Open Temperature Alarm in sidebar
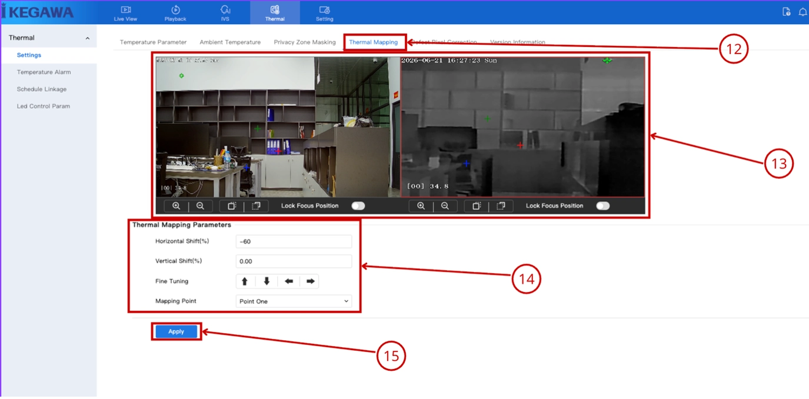809x399 pixels. tap(44, 72)
